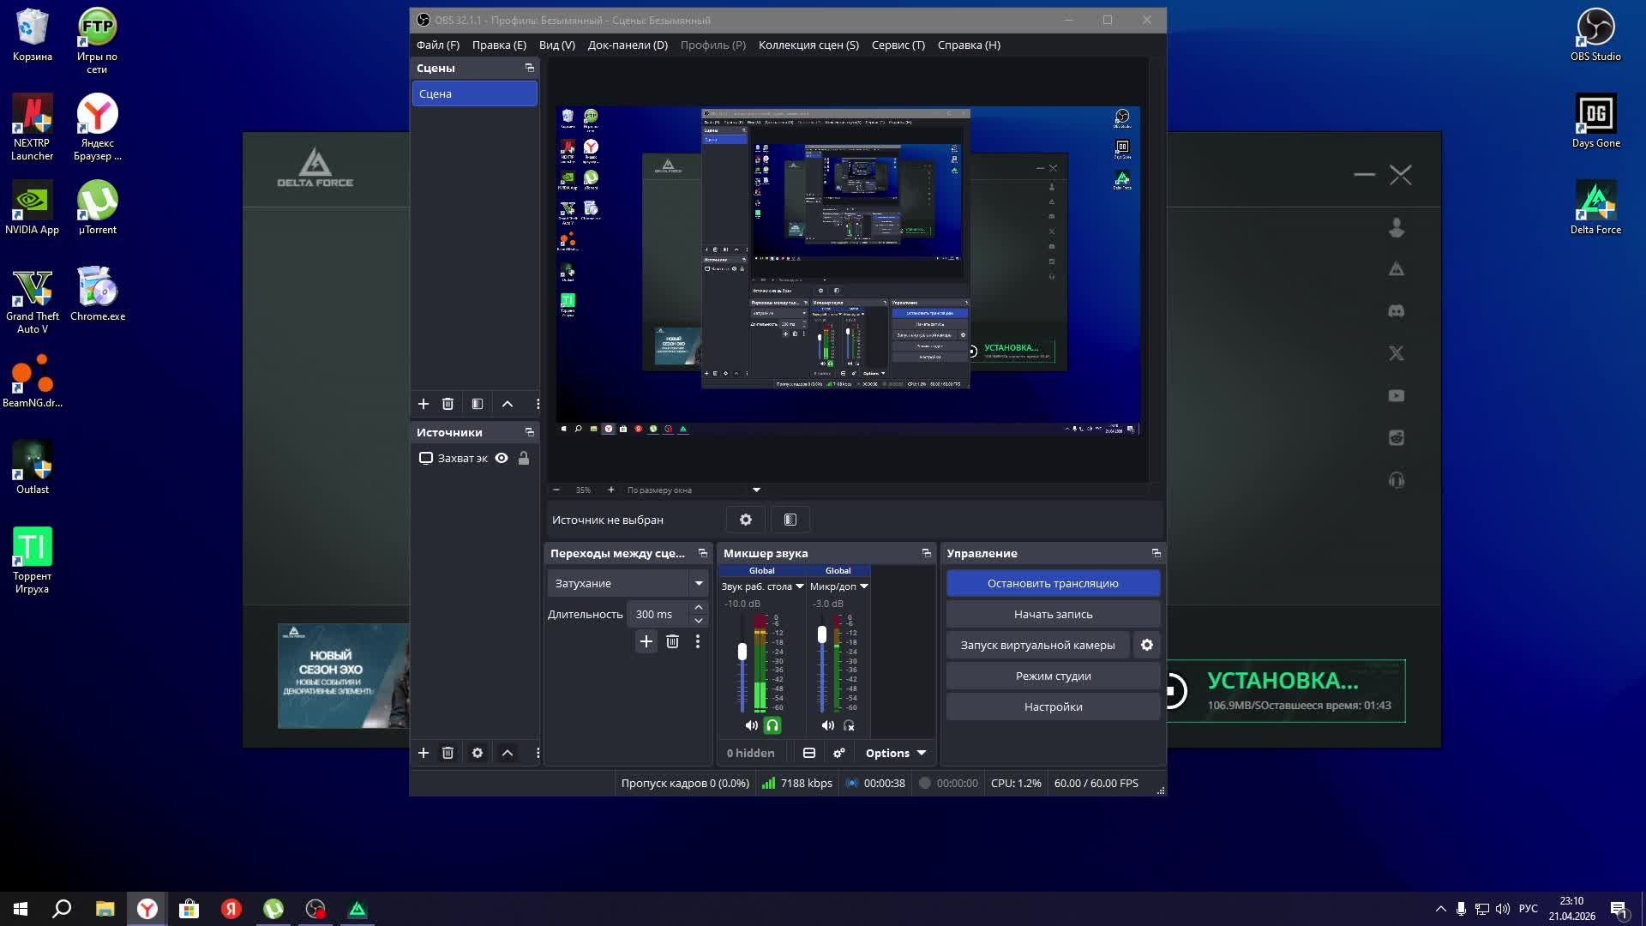Mute desktop audio speaker icon
This screenshot has width=1646, height=926.
752,725
